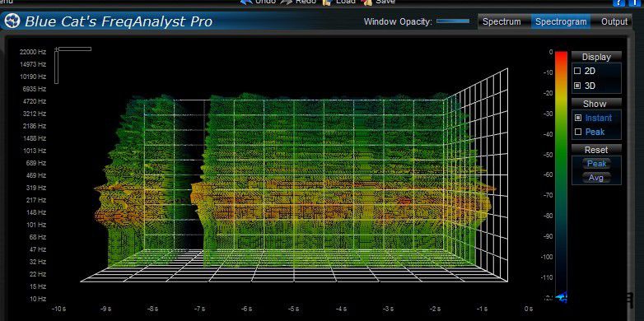Click the -10 s time label
This screenshot has width=644, height=321.
pyautogui.click(x=58, y=309)
